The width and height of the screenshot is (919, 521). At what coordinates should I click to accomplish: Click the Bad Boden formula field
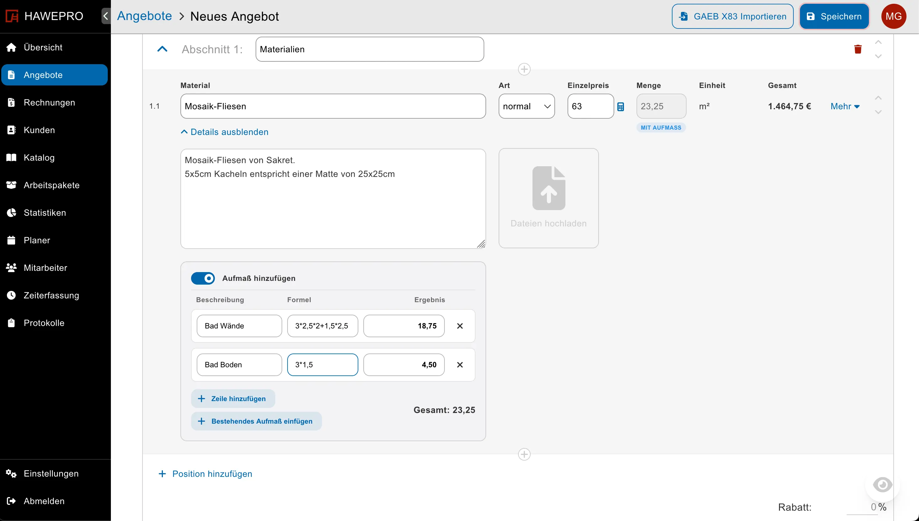(x=322, y=365)
